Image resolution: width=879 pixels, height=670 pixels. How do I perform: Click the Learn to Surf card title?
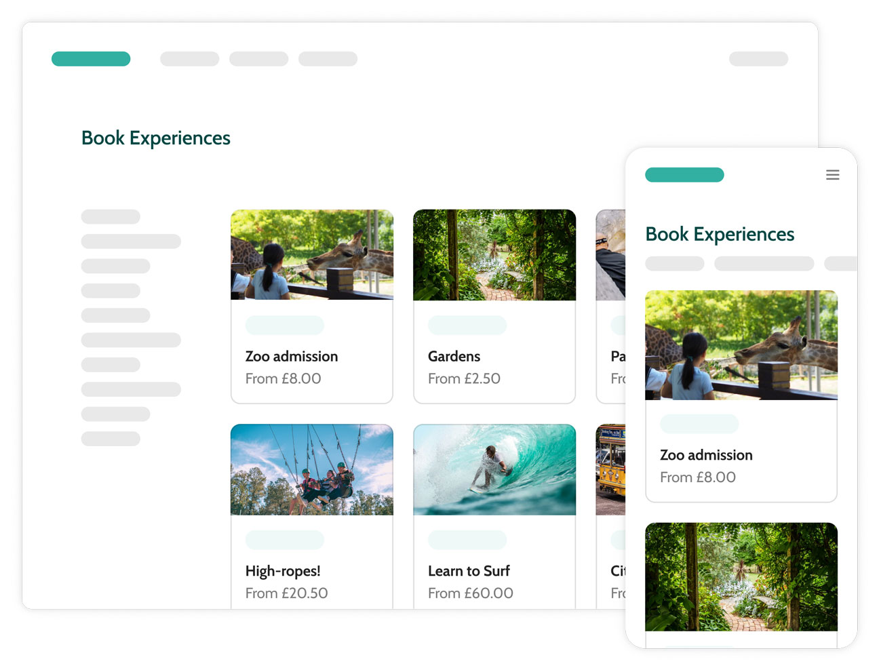tap(469, 571)
